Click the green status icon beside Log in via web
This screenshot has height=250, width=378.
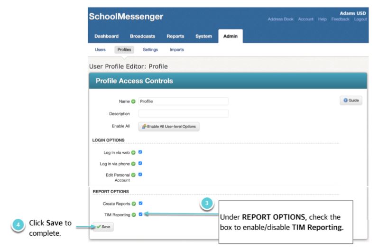click(133, 153)
